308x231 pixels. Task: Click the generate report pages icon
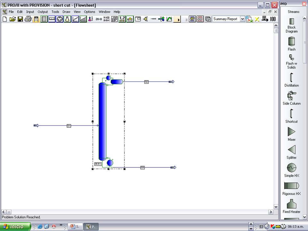click(208, 19)
